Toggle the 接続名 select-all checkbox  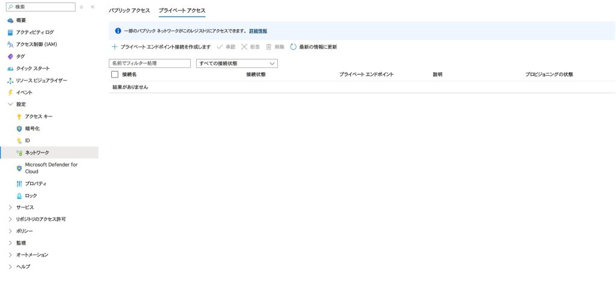point(115,75)
